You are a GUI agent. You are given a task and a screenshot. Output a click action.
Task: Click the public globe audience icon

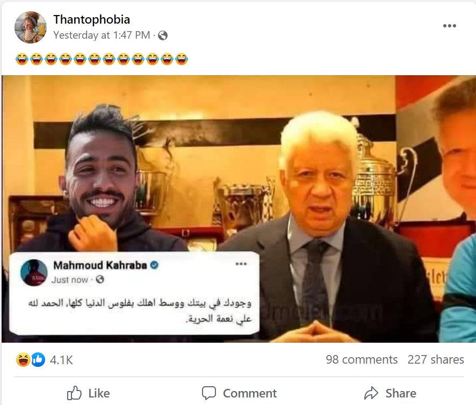click(x=163, y=35)
